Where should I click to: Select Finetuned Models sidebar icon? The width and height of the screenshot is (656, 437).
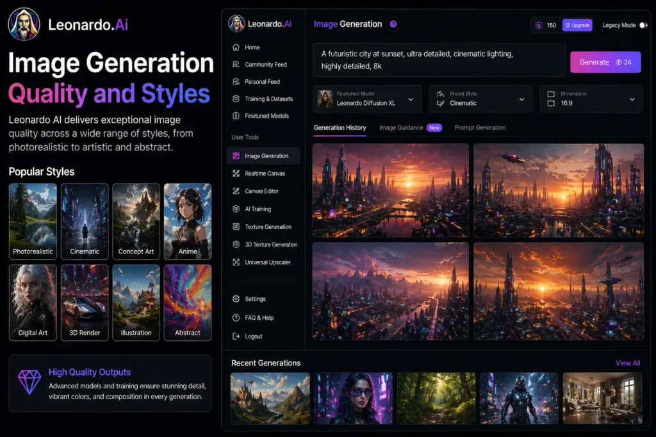(x=236, y=116)
